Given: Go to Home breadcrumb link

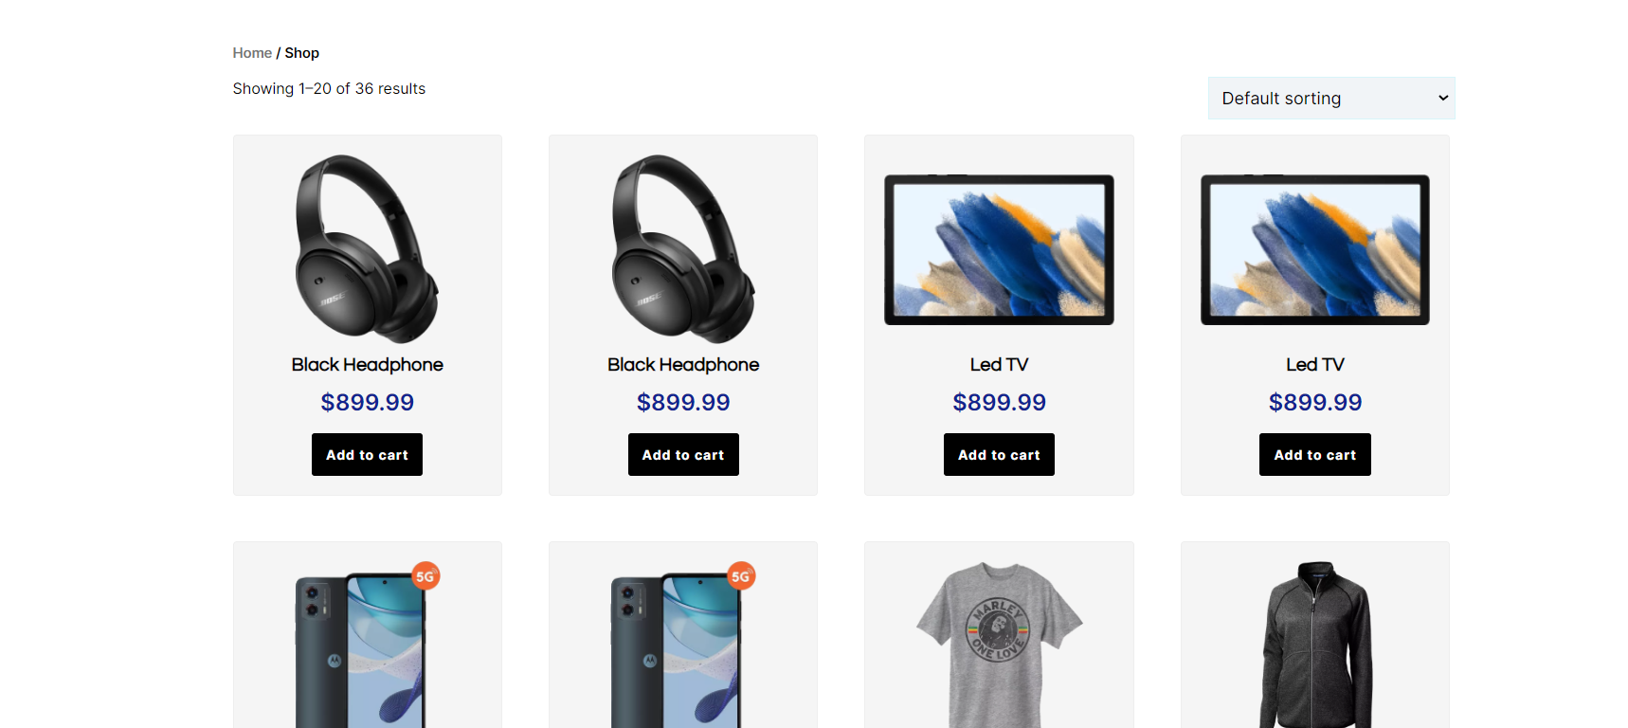Looking at the screenshot, I should click(x=252, y=53).
